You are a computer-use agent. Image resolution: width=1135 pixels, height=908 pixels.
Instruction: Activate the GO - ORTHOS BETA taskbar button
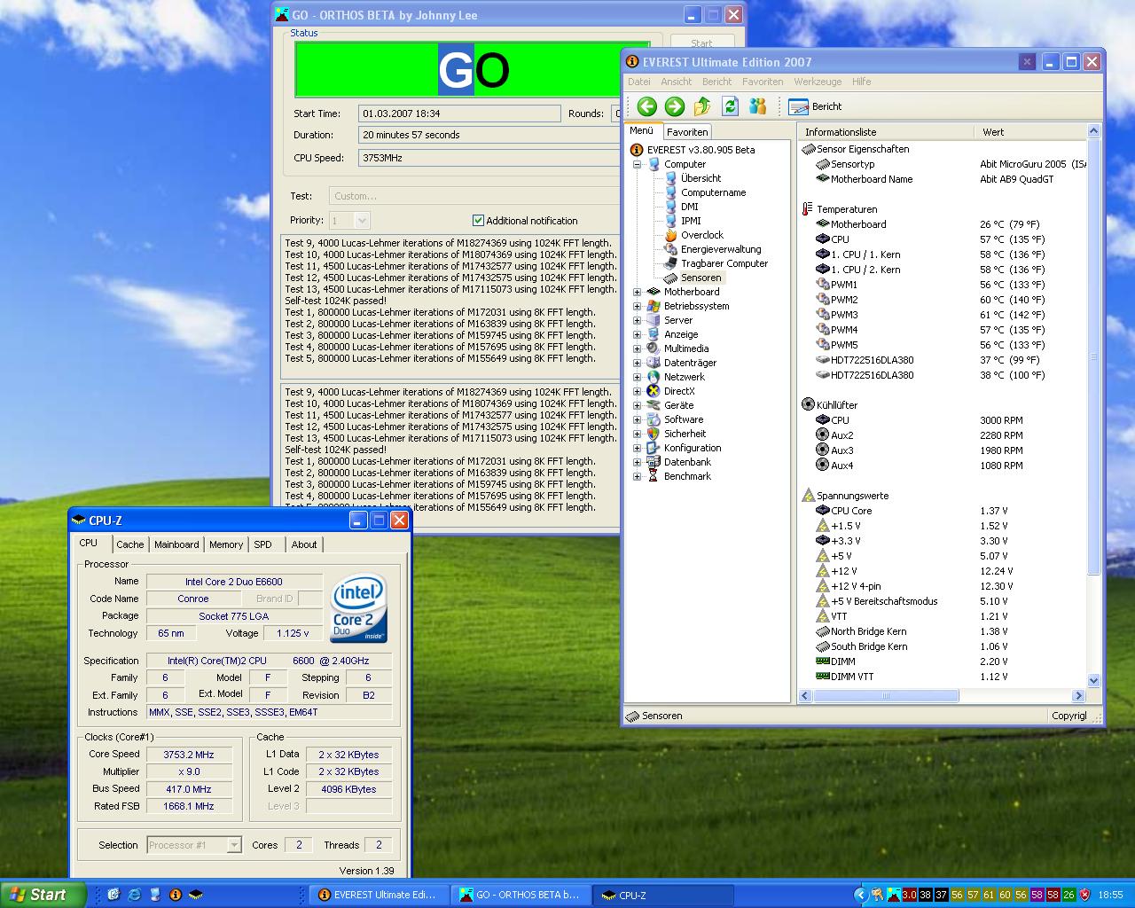[x=521, y=896]
